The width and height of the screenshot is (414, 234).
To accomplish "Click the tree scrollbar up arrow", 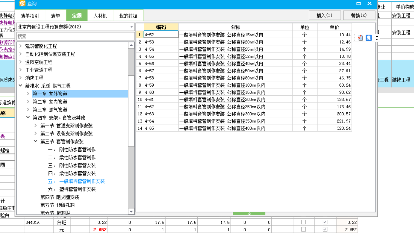I will pyautogui.click(x=131, y=45).
